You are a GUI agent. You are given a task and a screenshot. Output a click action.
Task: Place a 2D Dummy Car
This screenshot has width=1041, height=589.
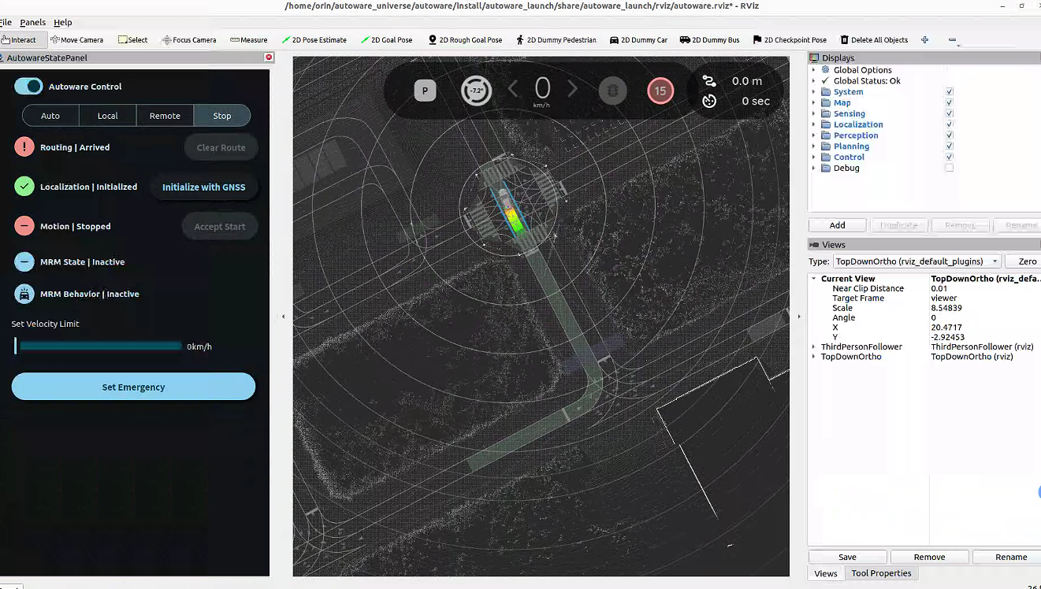[638, 39]
